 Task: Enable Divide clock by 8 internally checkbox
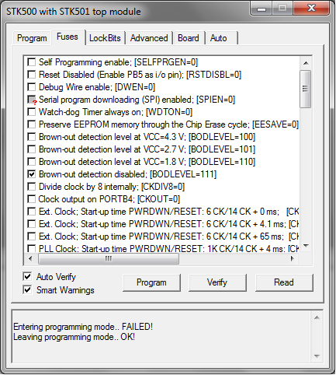pyautogui.click(x=32, y=187)
